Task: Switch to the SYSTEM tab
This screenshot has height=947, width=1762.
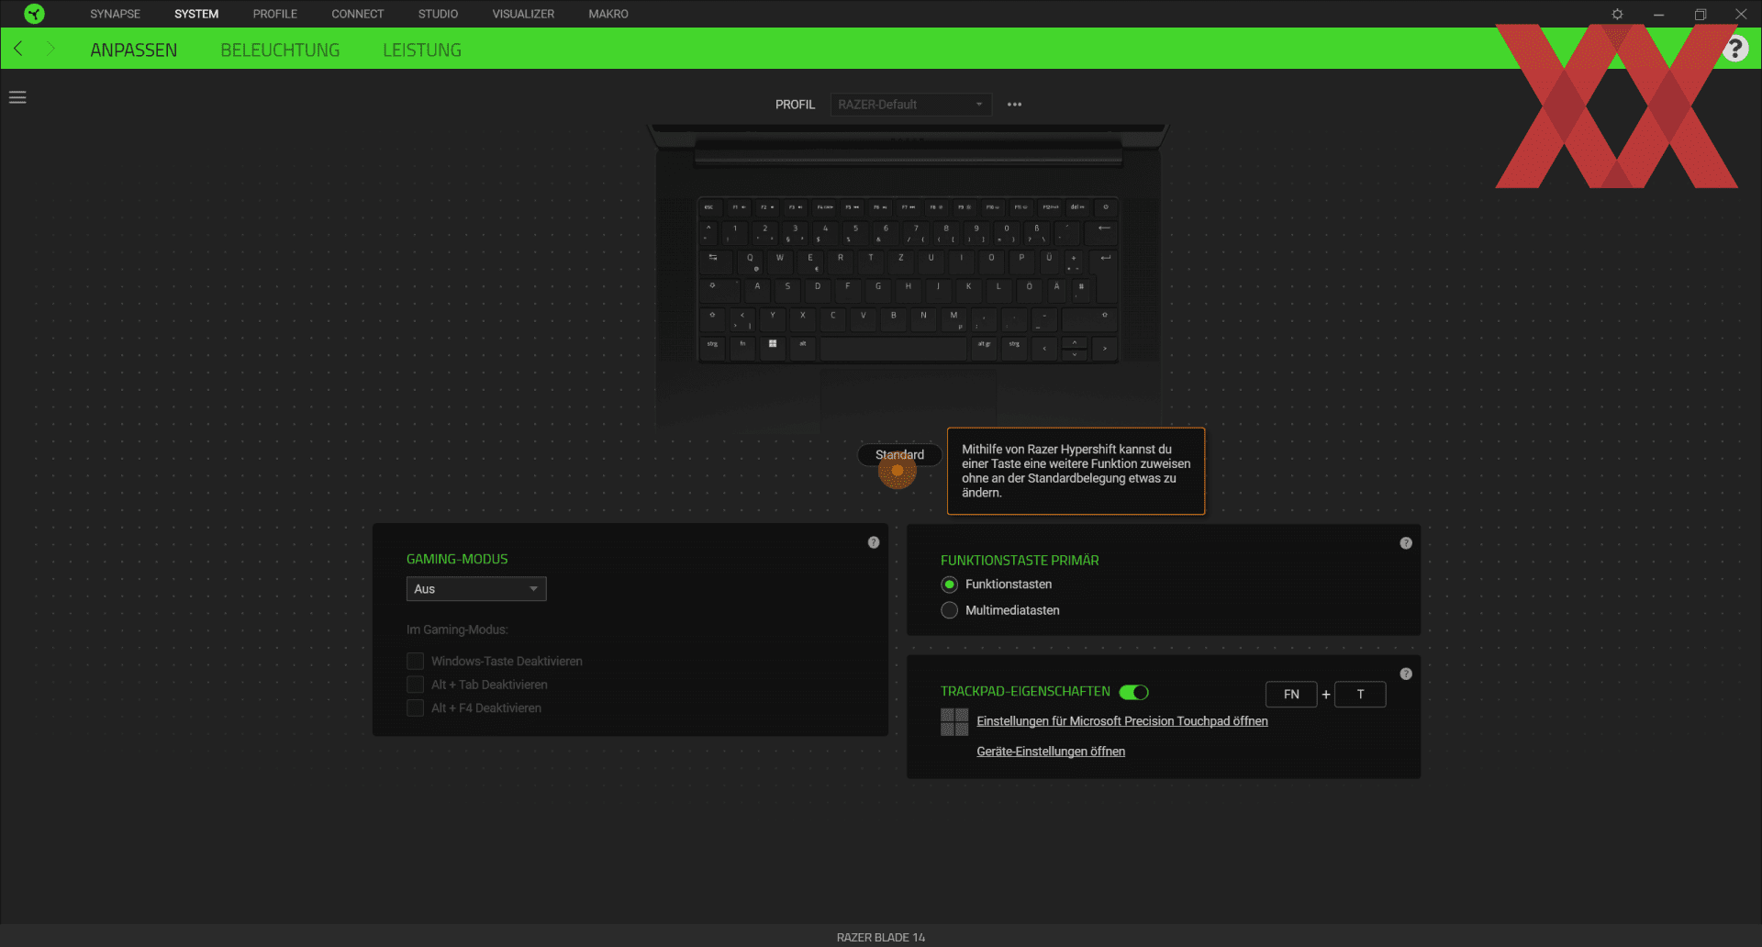Action: pyautogui.click(x=196, y=14)
